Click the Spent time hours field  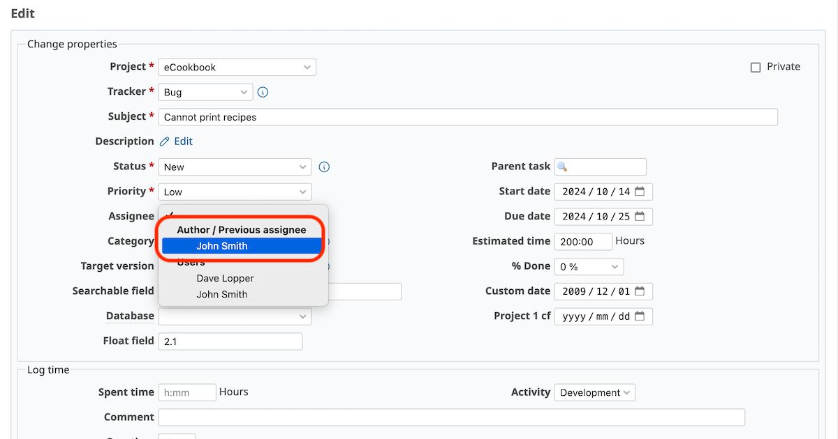[186, 392]
